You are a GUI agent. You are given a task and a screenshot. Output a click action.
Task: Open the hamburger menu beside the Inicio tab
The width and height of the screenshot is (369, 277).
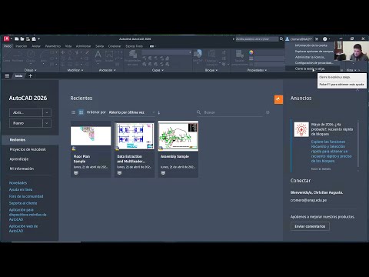[x=7, y=76]
